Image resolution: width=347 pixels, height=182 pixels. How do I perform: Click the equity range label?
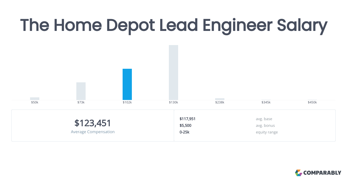point(267,132)
